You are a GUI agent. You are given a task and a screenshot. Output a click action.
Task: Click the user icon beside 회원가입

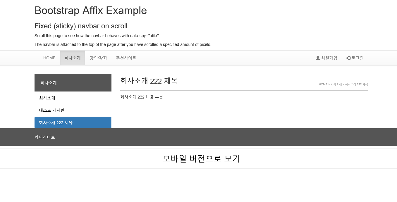coord(318,58)
